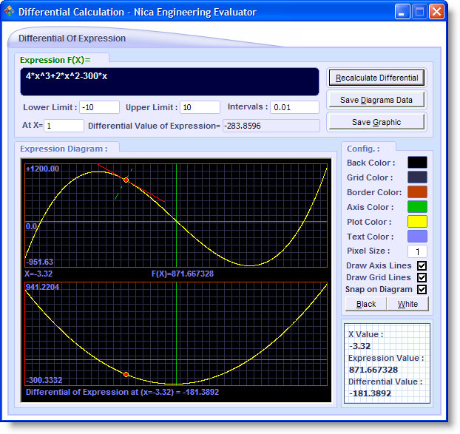Select the yellow Plot Color swatch
The image size is (460, 434).
click(417, 222)
